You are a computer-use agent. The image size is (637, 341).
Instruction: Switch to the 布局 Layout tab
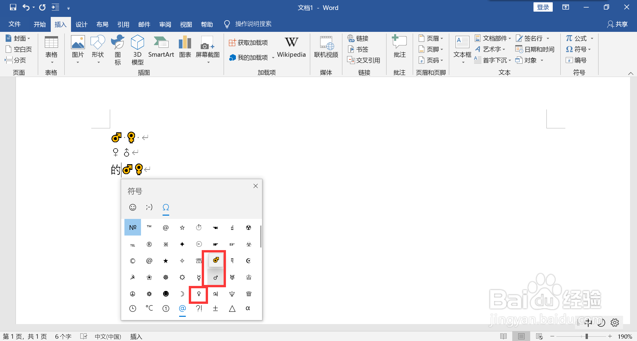(102, 24)
